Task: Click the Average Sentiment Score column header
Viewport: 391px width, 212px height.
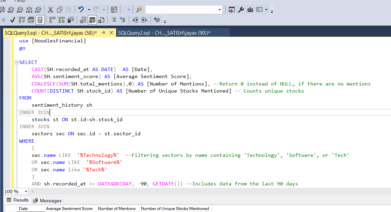Action: point(69,209)
